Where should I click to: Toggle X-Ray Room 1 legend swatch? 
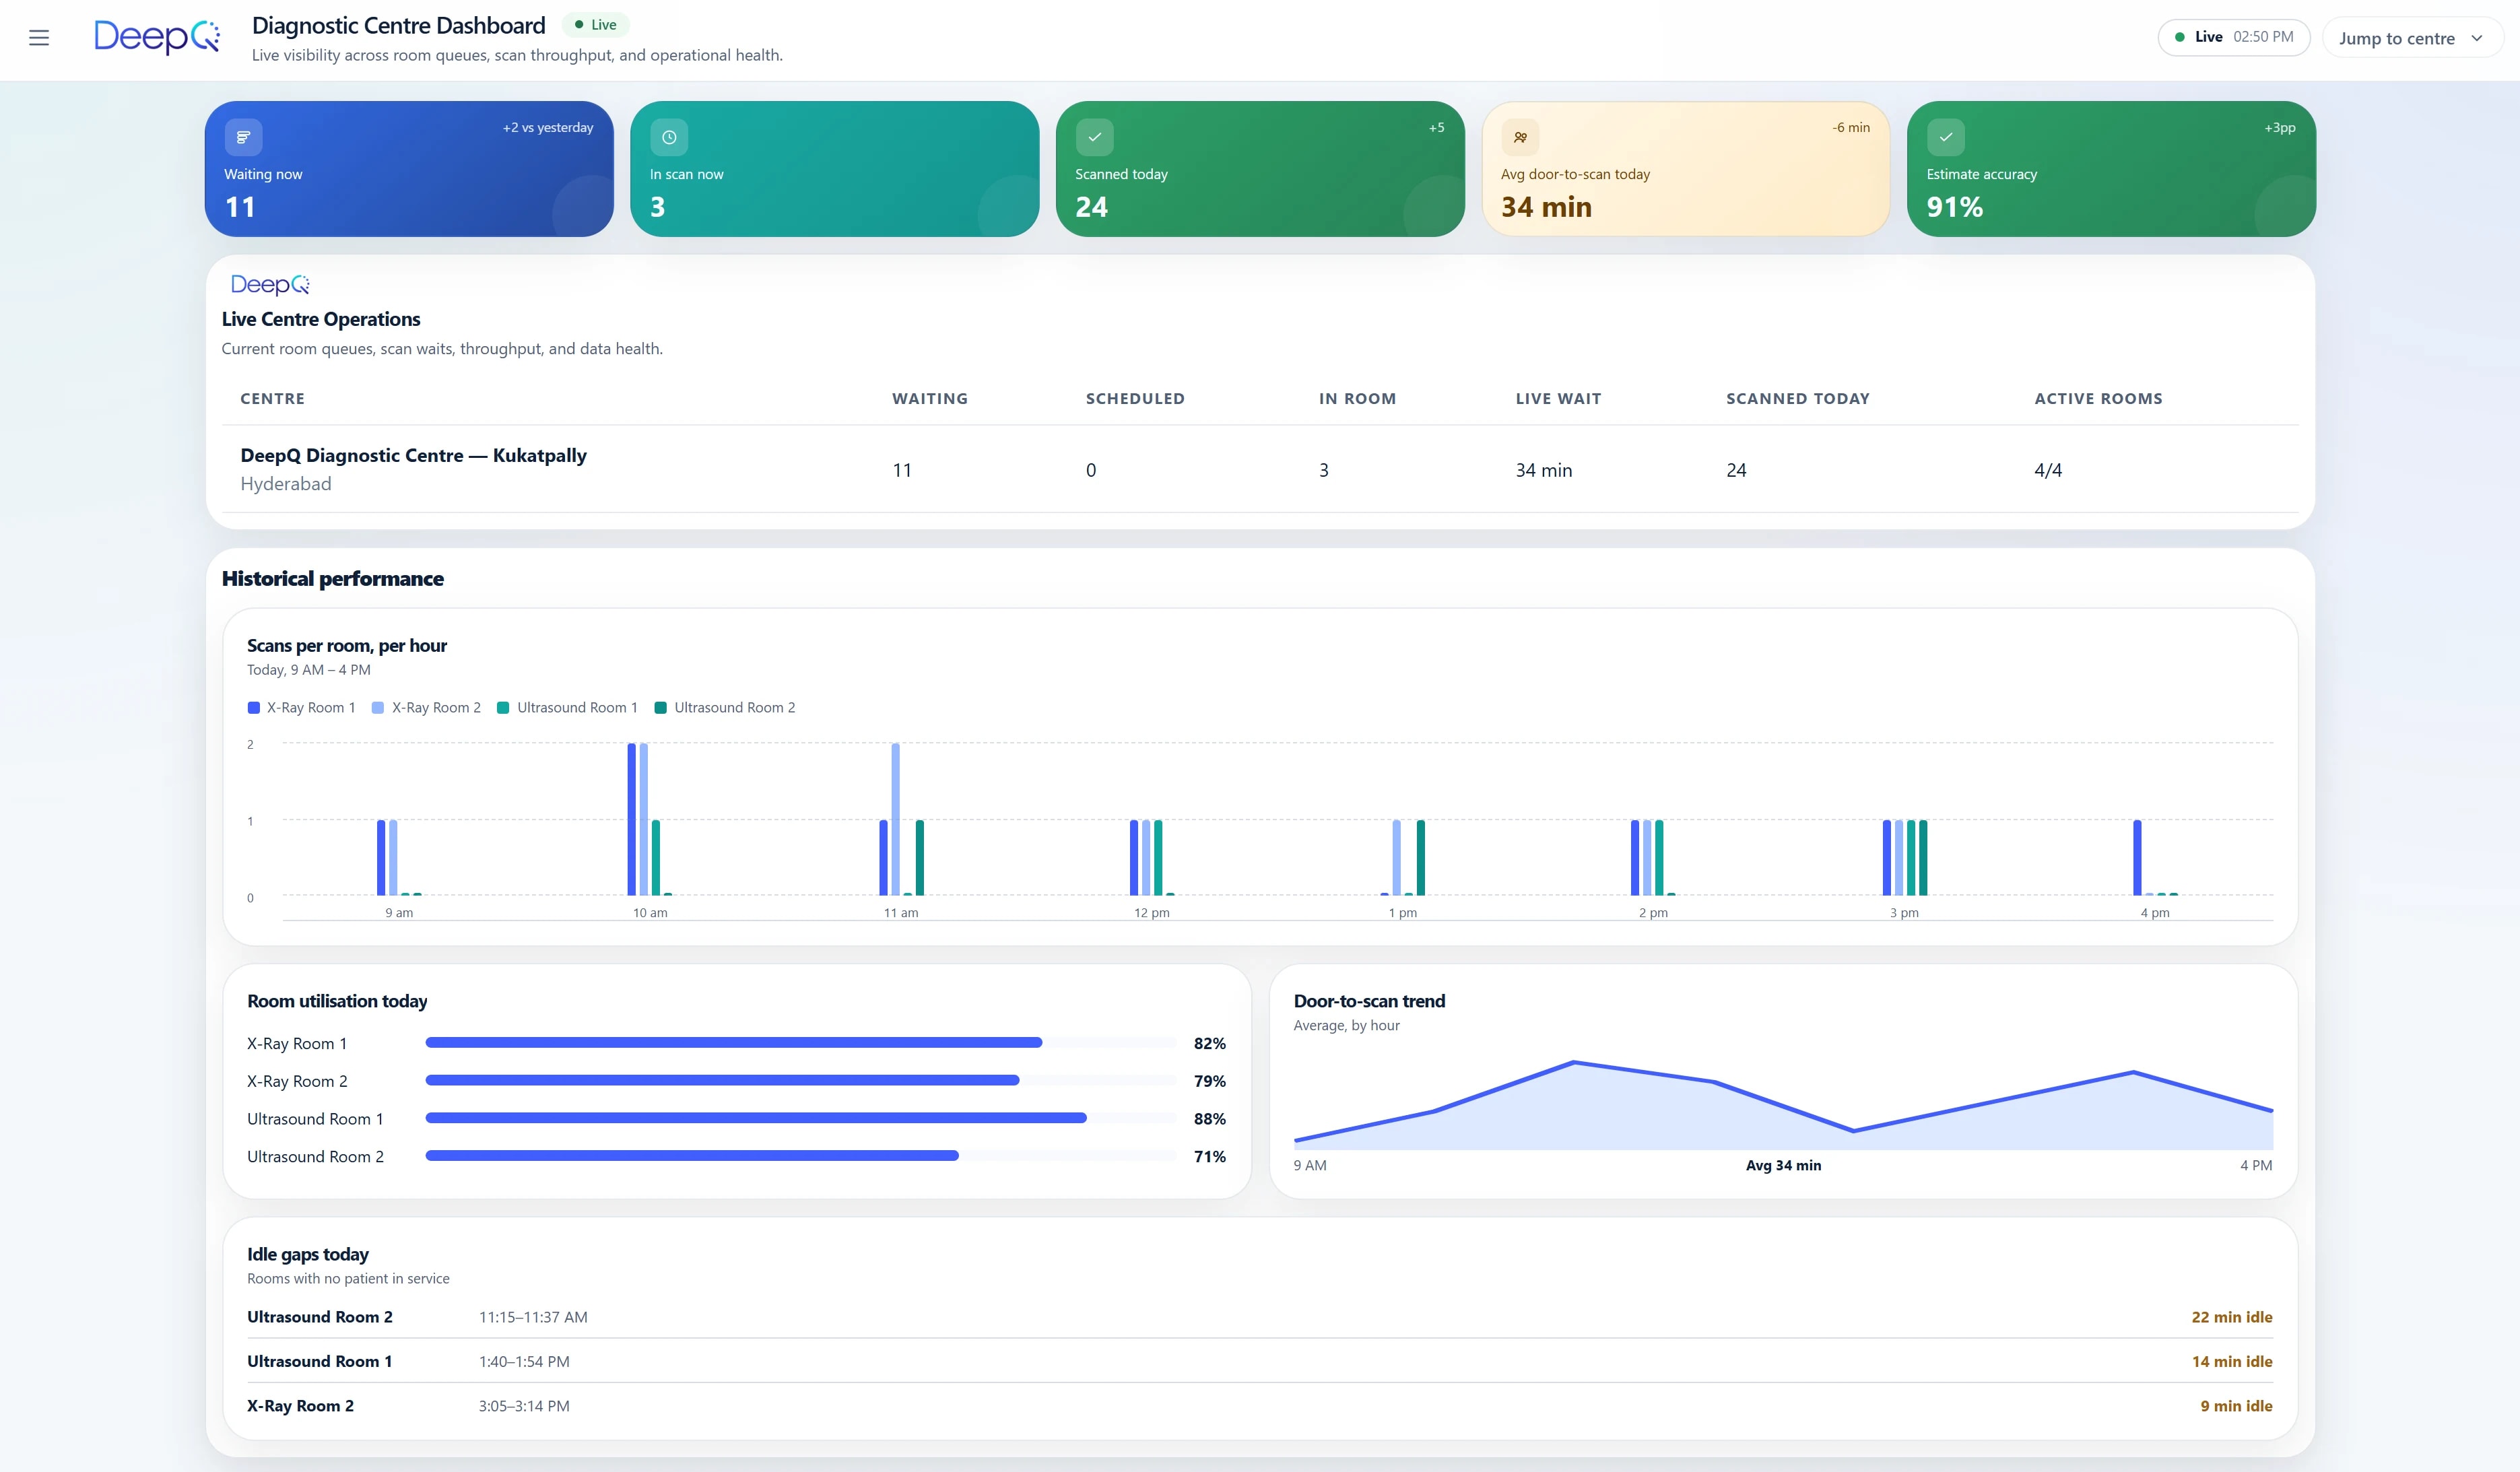click(254, 708)
